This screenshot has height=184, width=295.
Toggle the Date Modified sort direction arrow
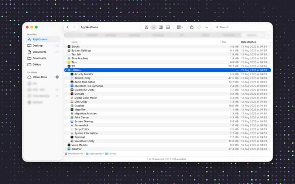pos(270,42)
